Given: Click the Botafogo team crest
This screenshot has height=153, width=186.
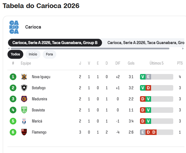Looking at the screenshot, I should point(24,88).
